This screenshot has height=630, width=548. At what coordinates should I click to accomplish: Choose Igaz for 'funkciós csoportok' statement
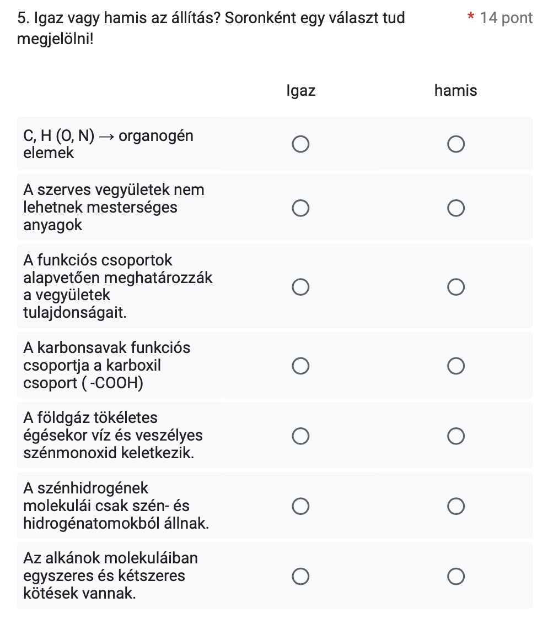300,287
